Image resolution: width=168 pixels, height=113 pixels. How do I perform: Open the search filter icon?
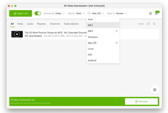coord(148,24)
